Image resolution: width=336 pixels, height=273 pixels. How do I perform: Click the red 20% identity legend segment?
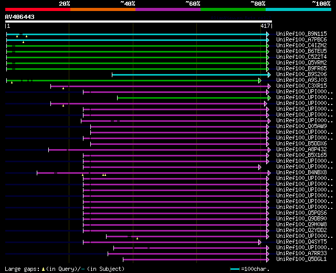coord(38,9)
